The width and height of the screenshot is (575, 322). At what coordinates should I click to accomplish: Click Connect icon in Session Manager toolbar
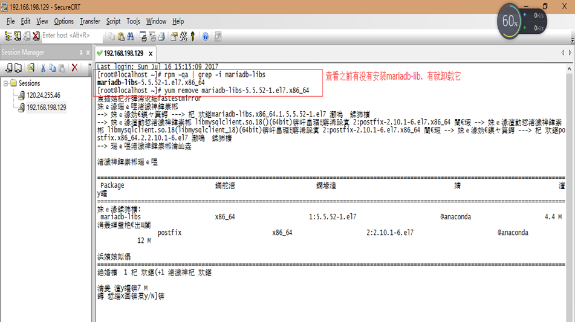pyautogui.click(x=9, y=68)
